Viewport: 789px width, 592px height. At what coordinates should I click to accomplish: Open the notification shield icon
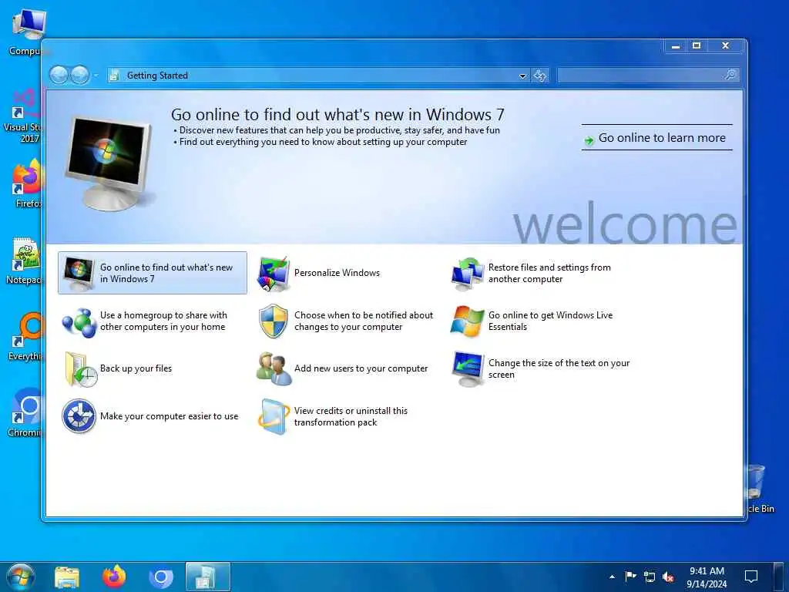coord(274,321)
